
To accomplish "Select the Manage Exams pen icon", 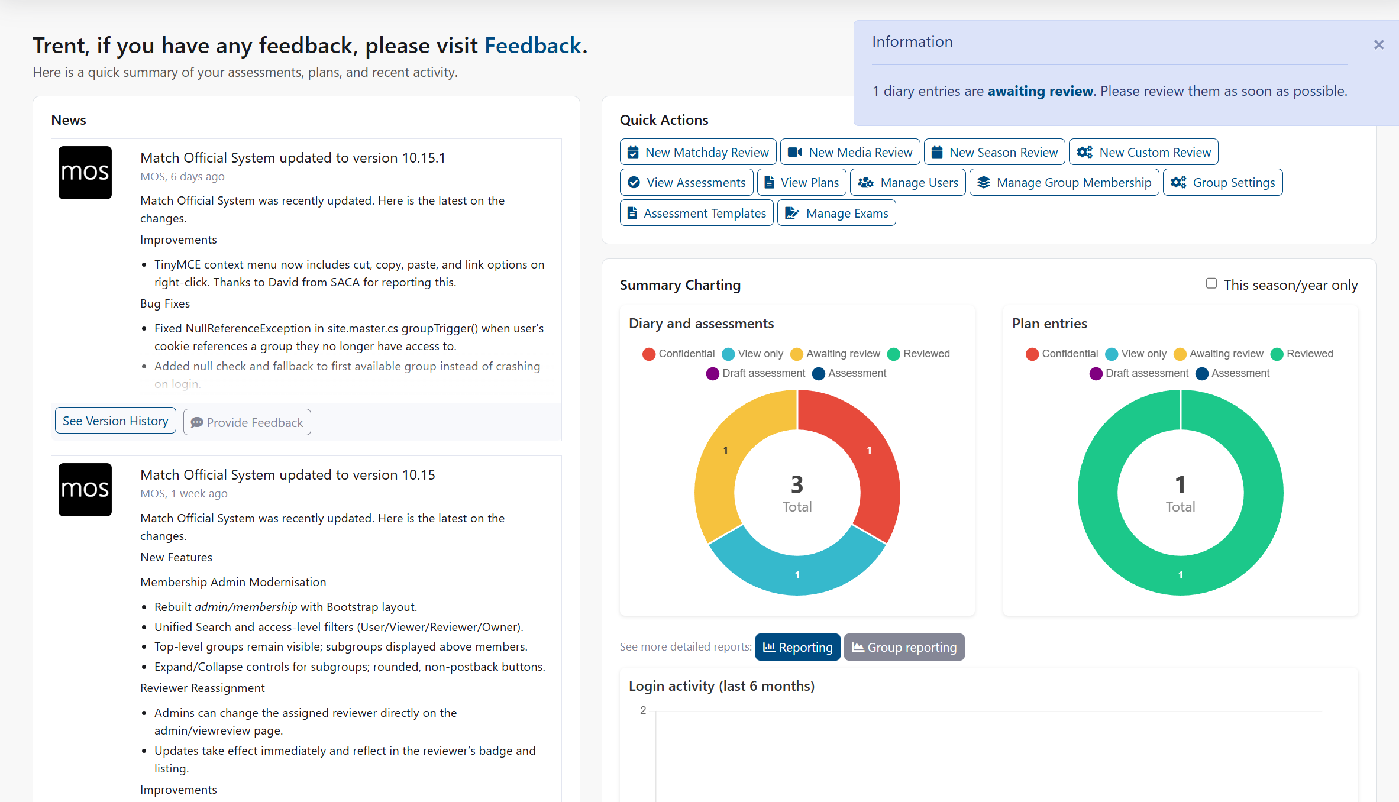I will pyautogui.click(x=791, y=212).
